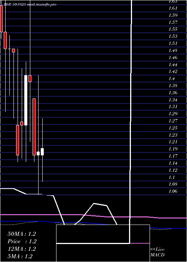Click the 1.27 price axis label

[x=173, y=121]
